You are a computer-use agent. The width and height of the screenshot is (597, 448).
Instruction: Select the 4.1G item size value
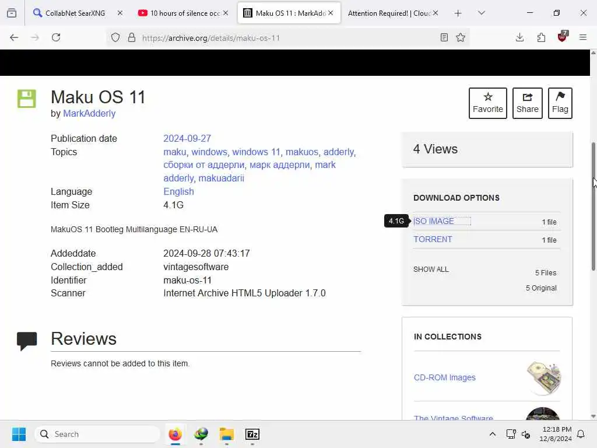[173, 205]
